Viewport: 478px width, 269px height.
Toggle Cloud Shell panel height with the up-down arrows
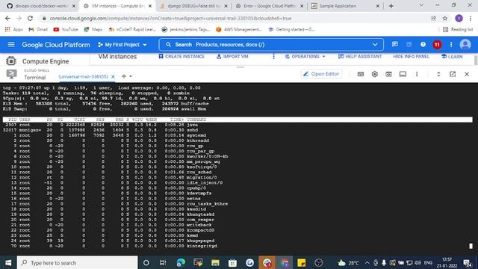point(438,74)
